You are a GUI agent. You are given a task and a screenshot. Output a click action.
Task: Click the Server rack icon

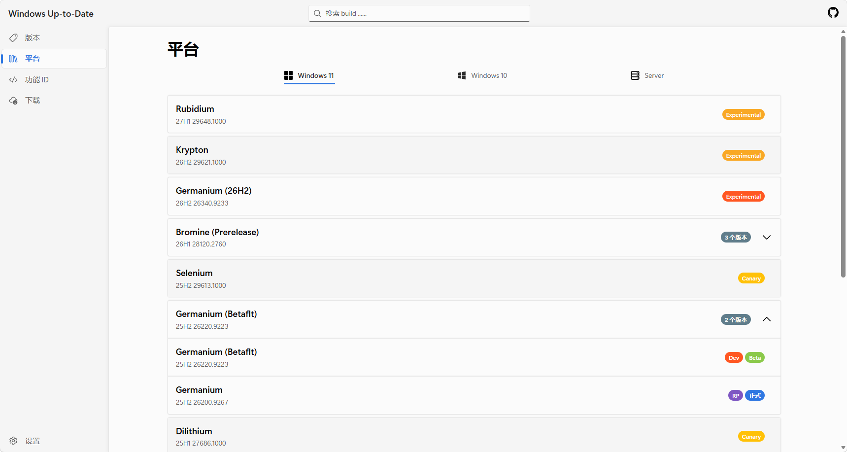pos(635,75)
